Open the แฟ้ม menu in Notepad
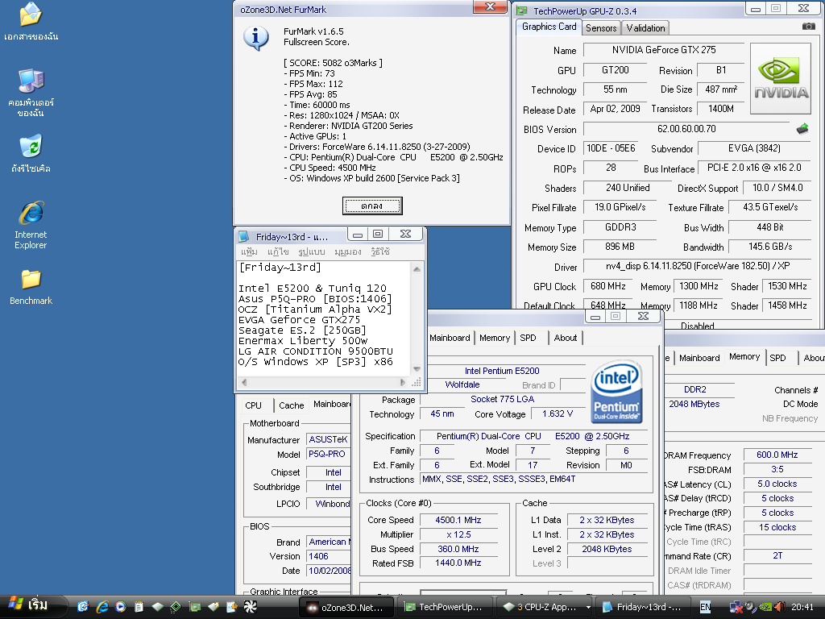Image resolution: width=825 pixels, height=619 pixels. point(249,251)
